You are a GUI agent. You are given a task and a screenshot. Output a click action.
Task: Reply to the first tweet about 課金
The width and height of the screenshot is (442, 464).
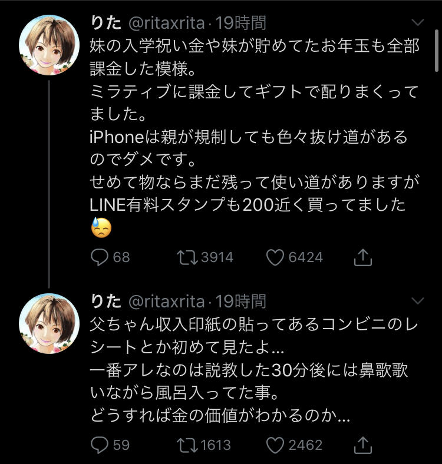(99, 257)
